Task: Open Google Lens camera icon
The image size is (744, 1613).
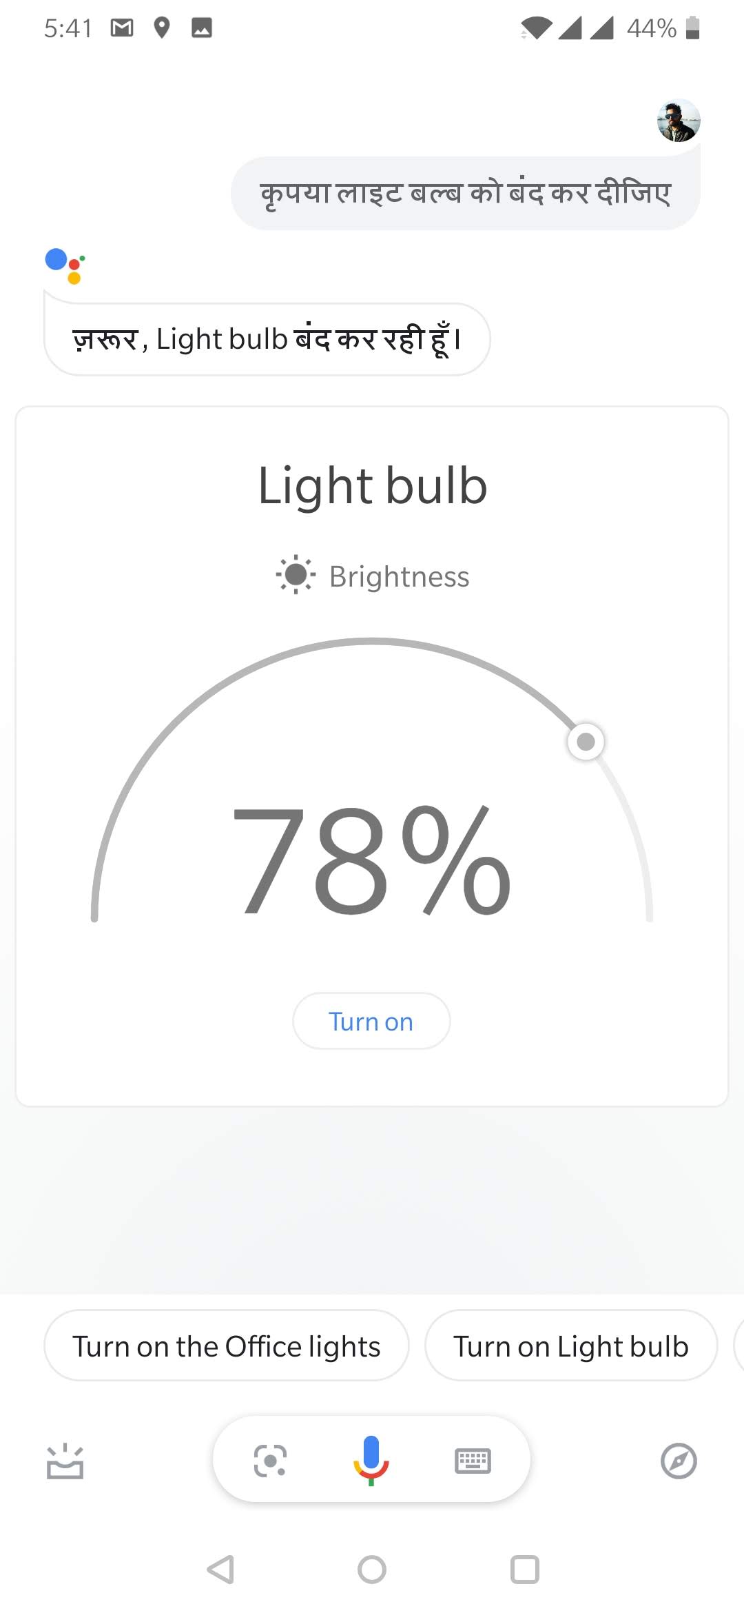Action: pyautogui.click(x=270, y=1461)
